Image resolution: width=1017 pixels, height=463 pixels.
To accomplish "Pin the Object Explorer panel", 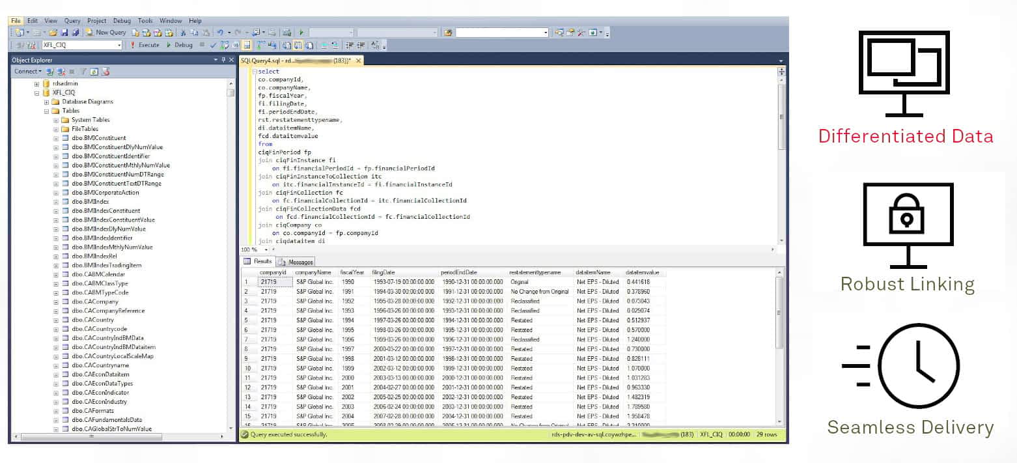I will 223,60.
